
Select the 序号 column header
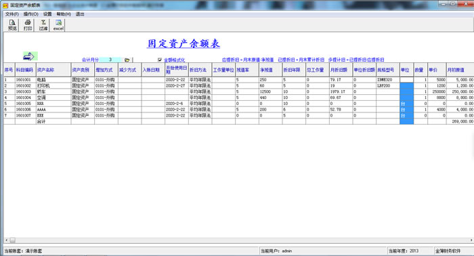[9, 70]
